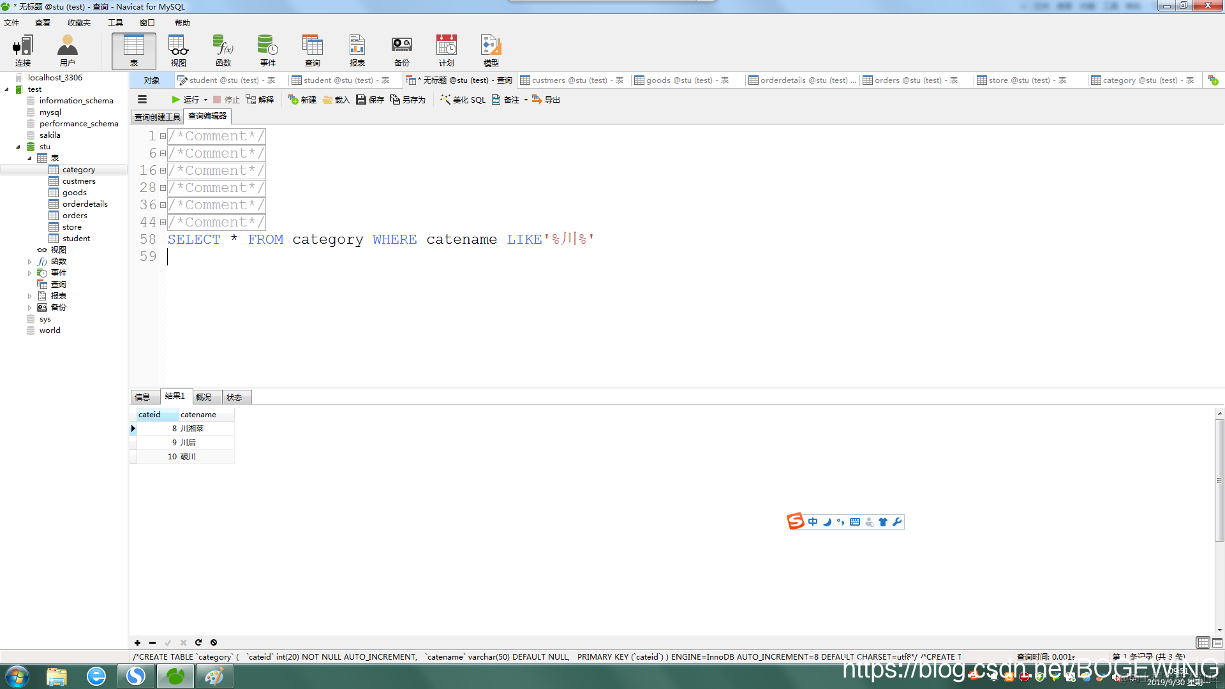Open the User (用户) manager icon

pyautogui.click(x=67, y=50)
